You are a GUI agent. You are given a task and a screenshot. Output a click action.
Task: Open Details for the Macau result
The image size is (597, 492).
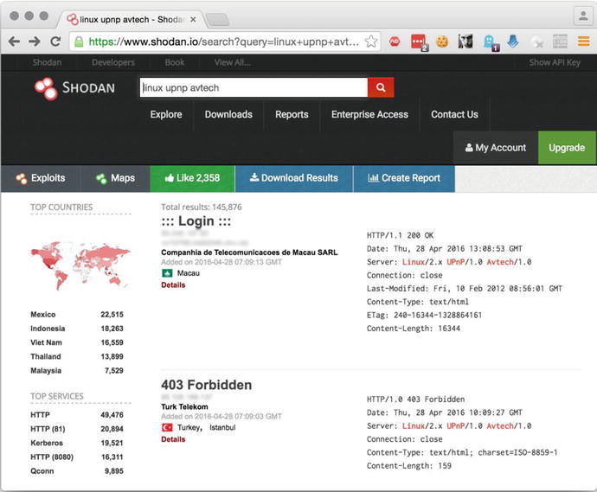coord(173,285)
